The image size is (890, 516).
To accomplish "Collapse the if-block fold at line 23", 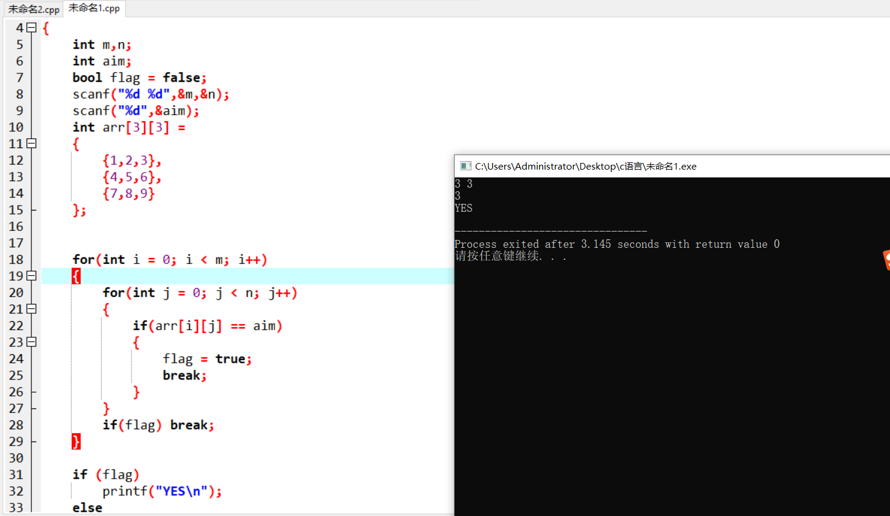I will 32,342.
